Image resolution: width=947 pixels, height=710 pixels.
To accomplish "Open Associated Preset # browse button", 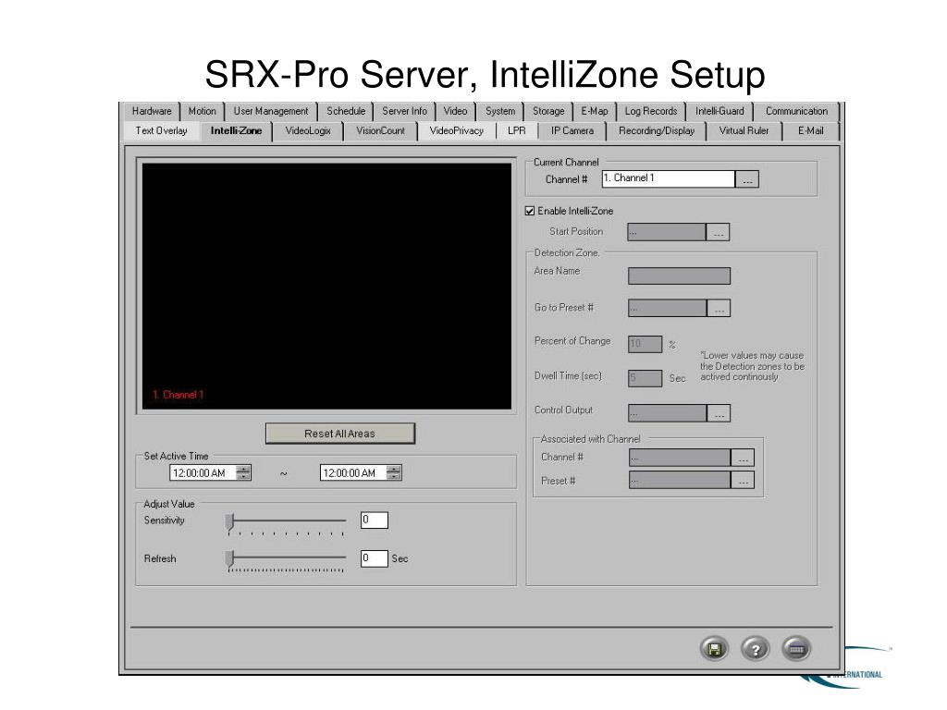I will (743, 481).
